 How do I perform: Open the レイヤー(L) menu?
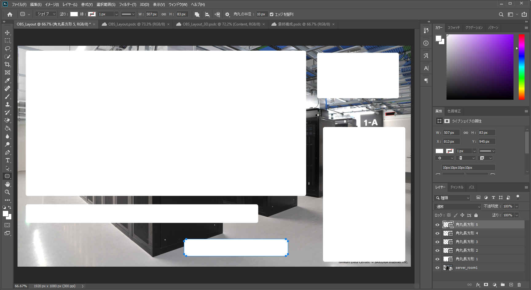click(x=70, y=5)
